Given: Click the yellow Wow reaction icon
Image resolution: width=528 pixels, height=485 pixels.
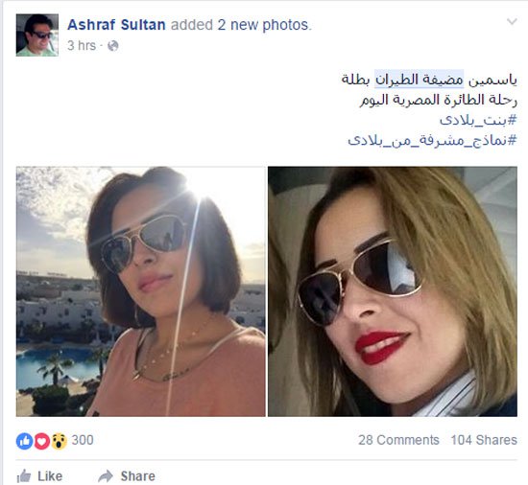Looking at the screenshot, I should [x=59, y=441].
